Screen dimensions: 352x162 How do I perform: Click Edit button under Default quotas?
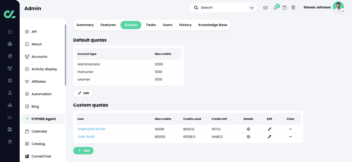(83, 93)
